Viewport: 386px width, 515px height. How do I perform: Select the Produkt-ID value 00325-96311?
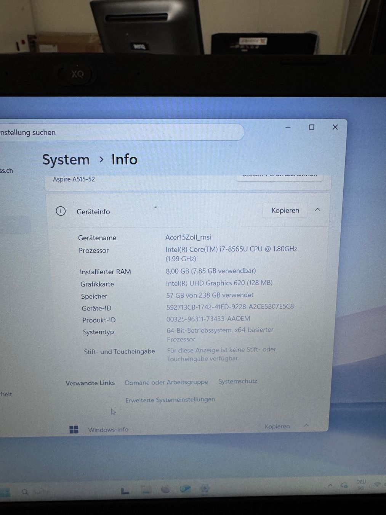pos(208,319)
